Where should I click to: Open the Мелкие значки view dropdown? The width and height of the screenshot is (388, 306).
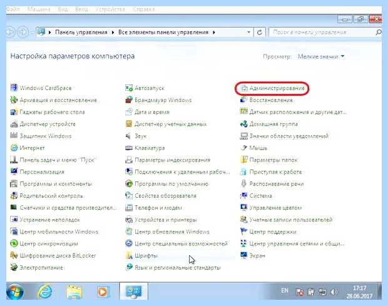tap(321, 57)
